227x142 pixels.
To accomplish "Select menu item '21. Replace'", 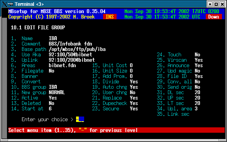I will [107, 98].
